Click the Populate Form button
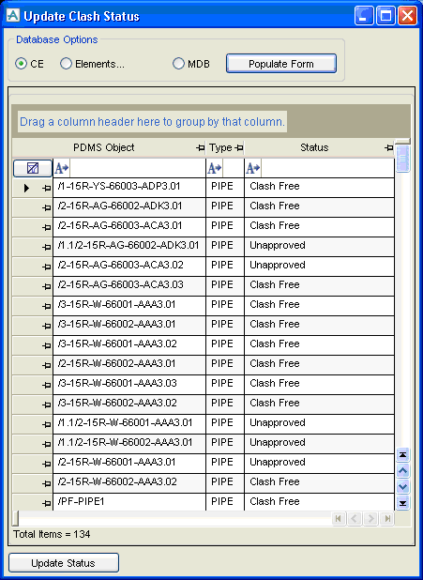 click(x=281, y=64)
